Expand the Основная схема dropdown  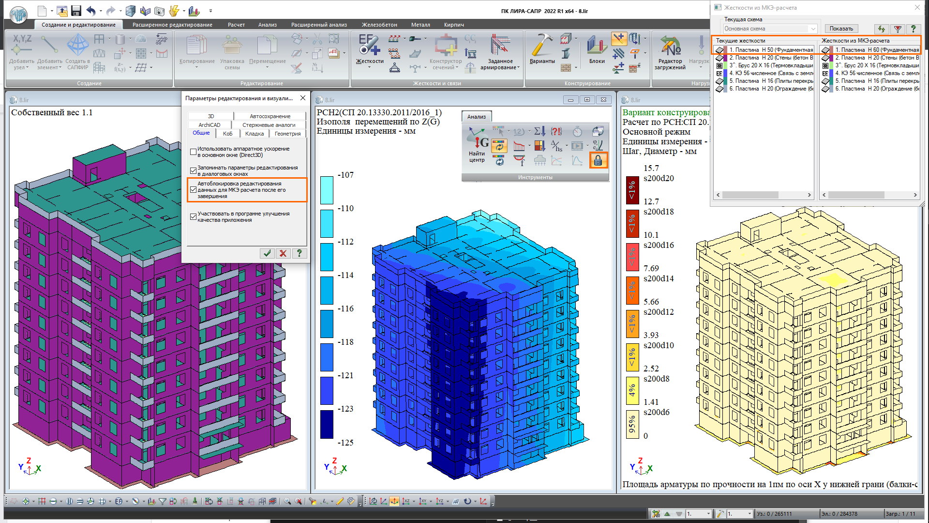(813, 29)
